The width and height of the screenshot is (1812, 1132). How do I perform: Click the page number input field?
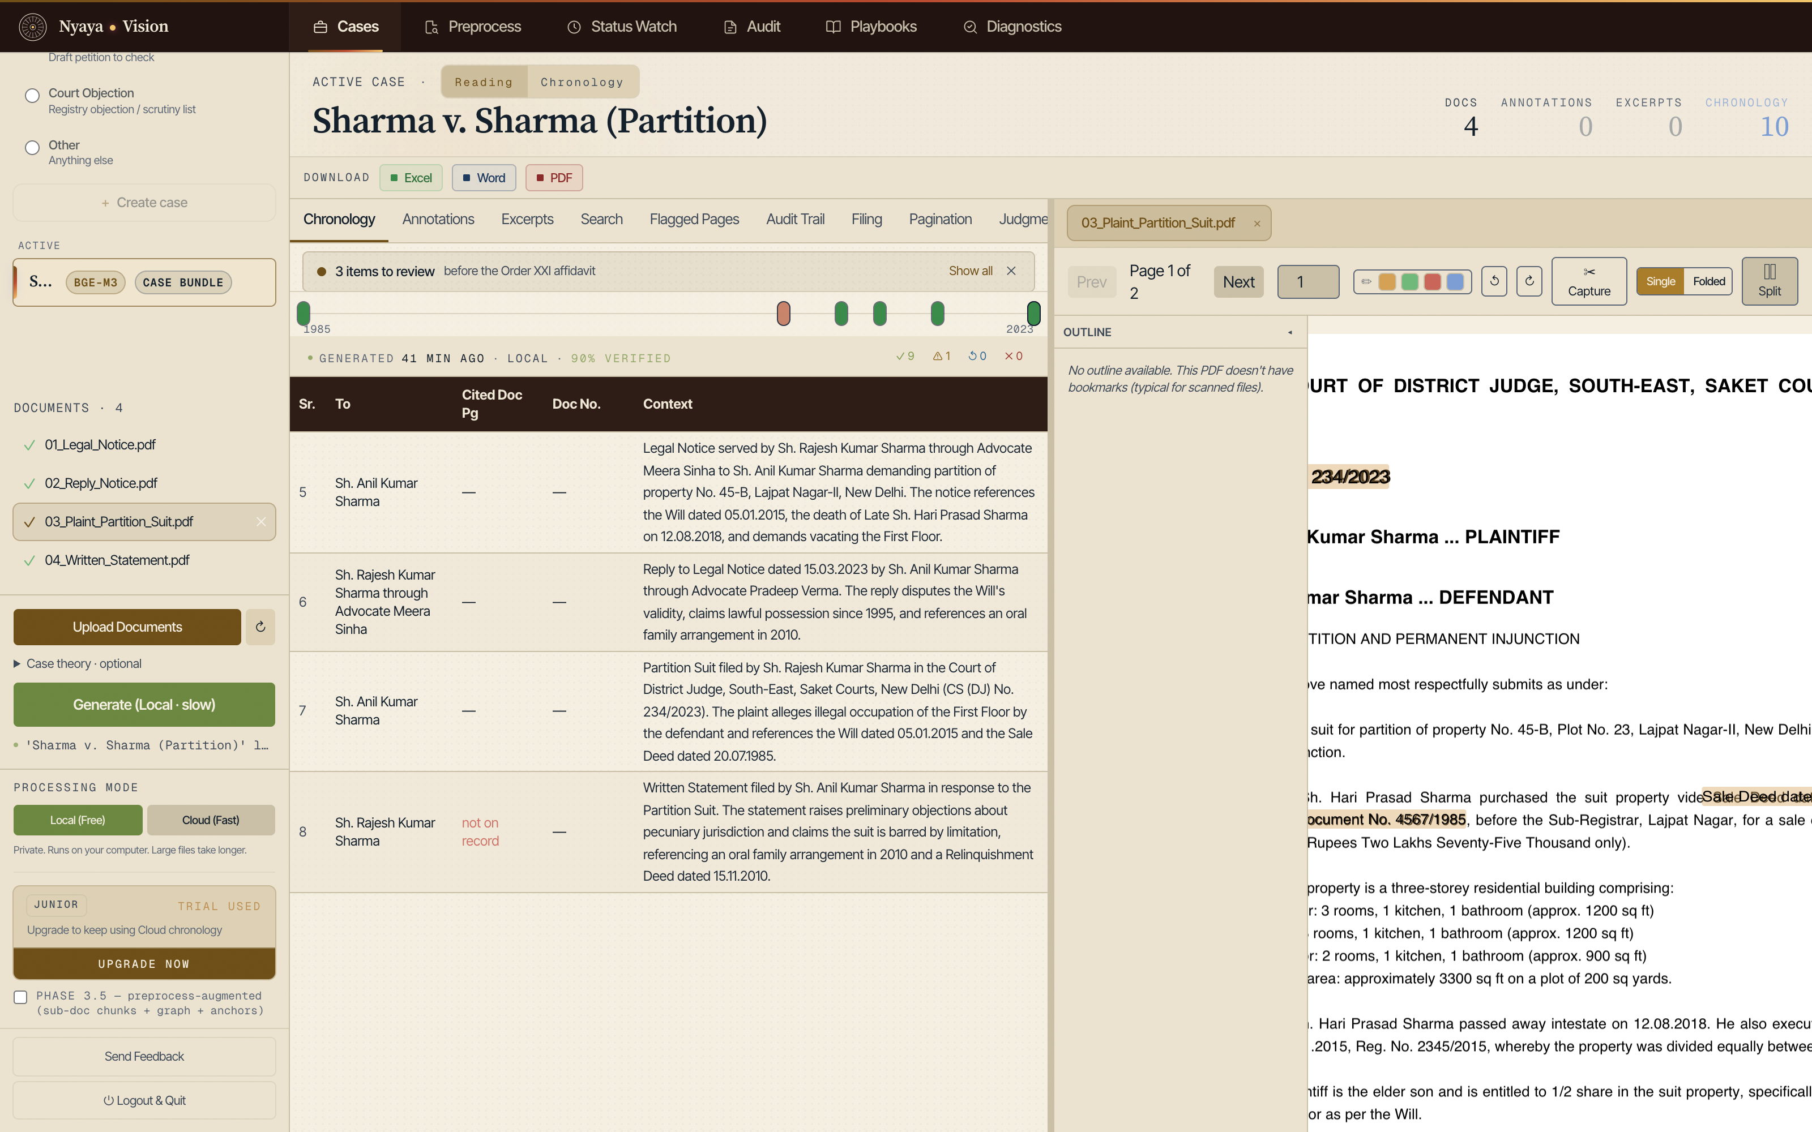point(1308,281)
